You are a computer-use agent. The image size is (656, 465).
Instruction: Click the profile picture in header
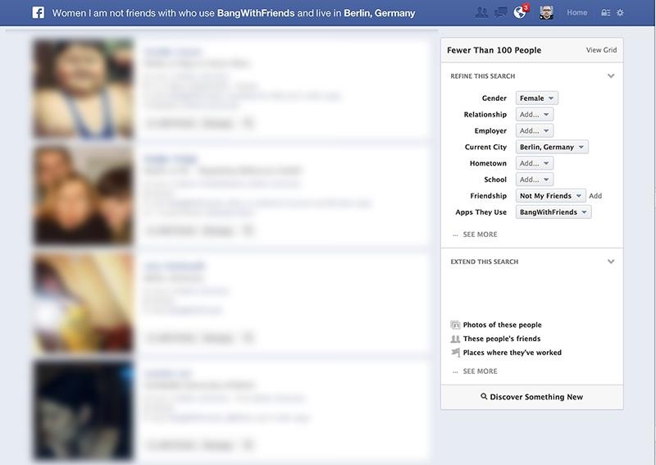pos(546,12)
